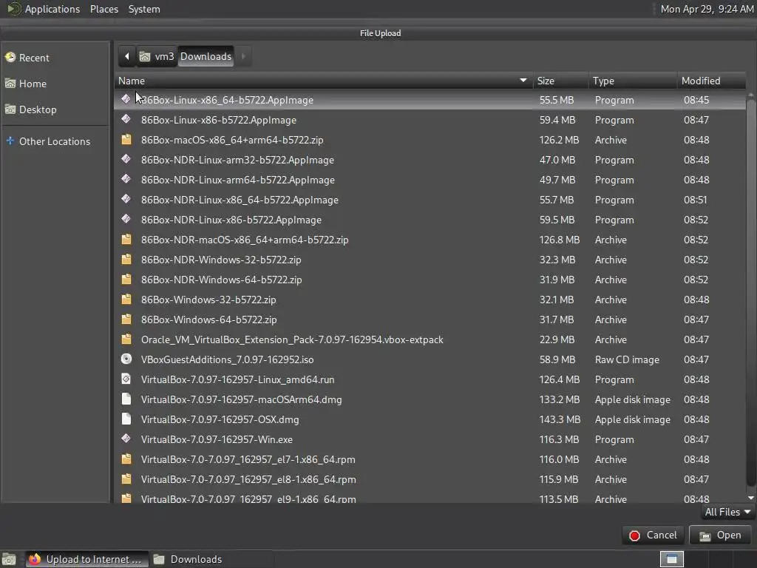This screenshot has width=757, height=568.
Task: Click the back arrow in path bar
Action: [127, 56]
